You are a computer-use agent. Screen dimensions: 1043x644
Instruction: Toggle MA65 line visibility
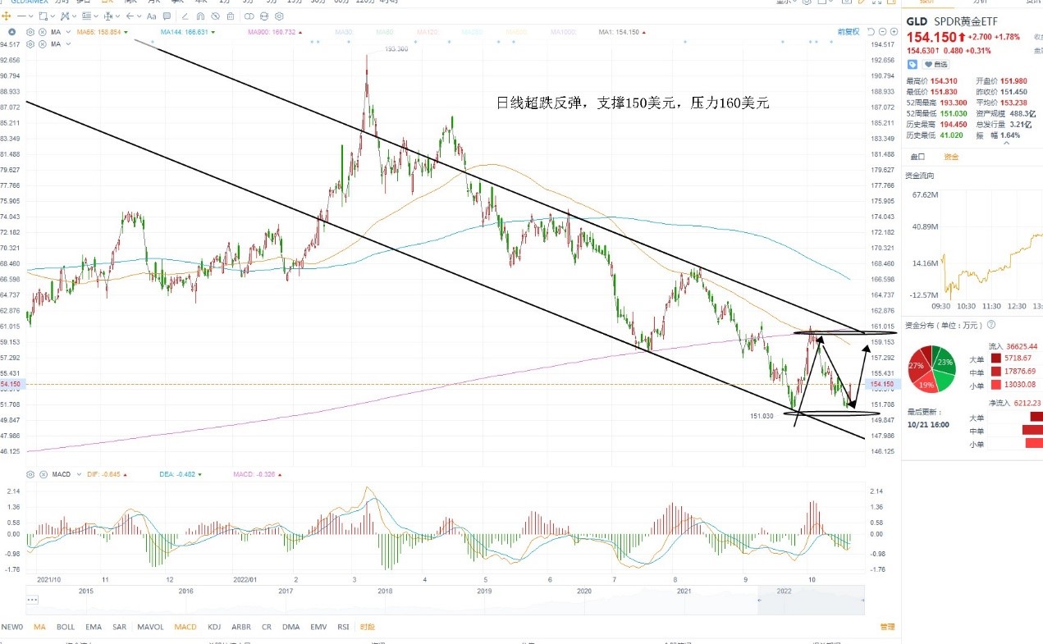98,32
